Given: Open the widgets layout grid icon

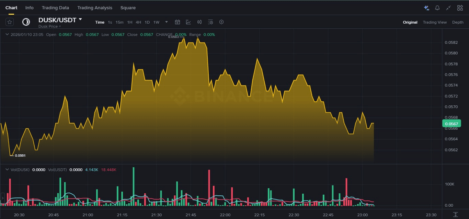Looking at the screenshot, I should (460, 8).
